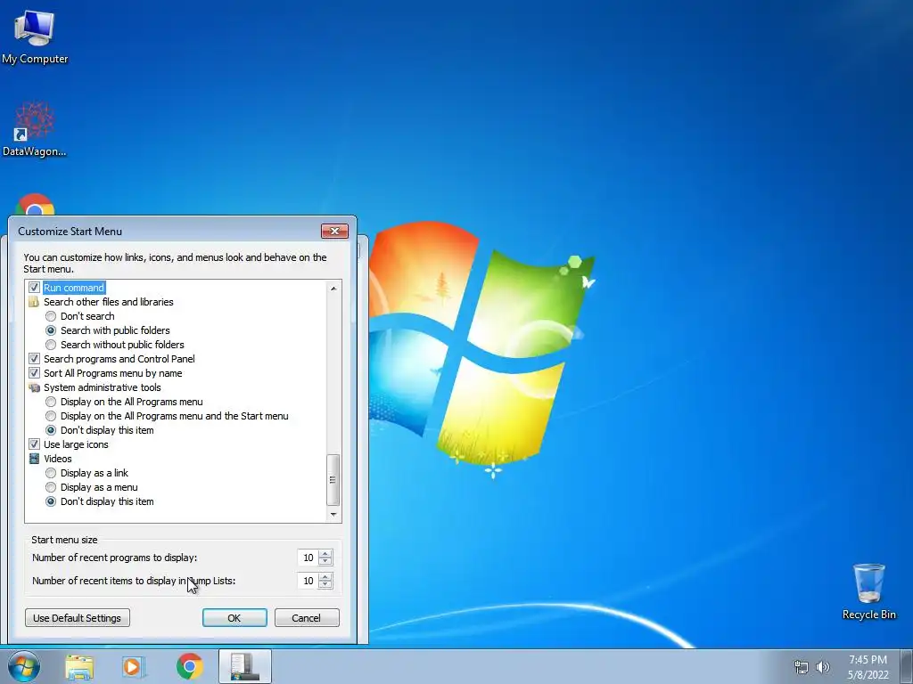Click the Search other files and libraries label
913x684 pixels.
point(108,302)
